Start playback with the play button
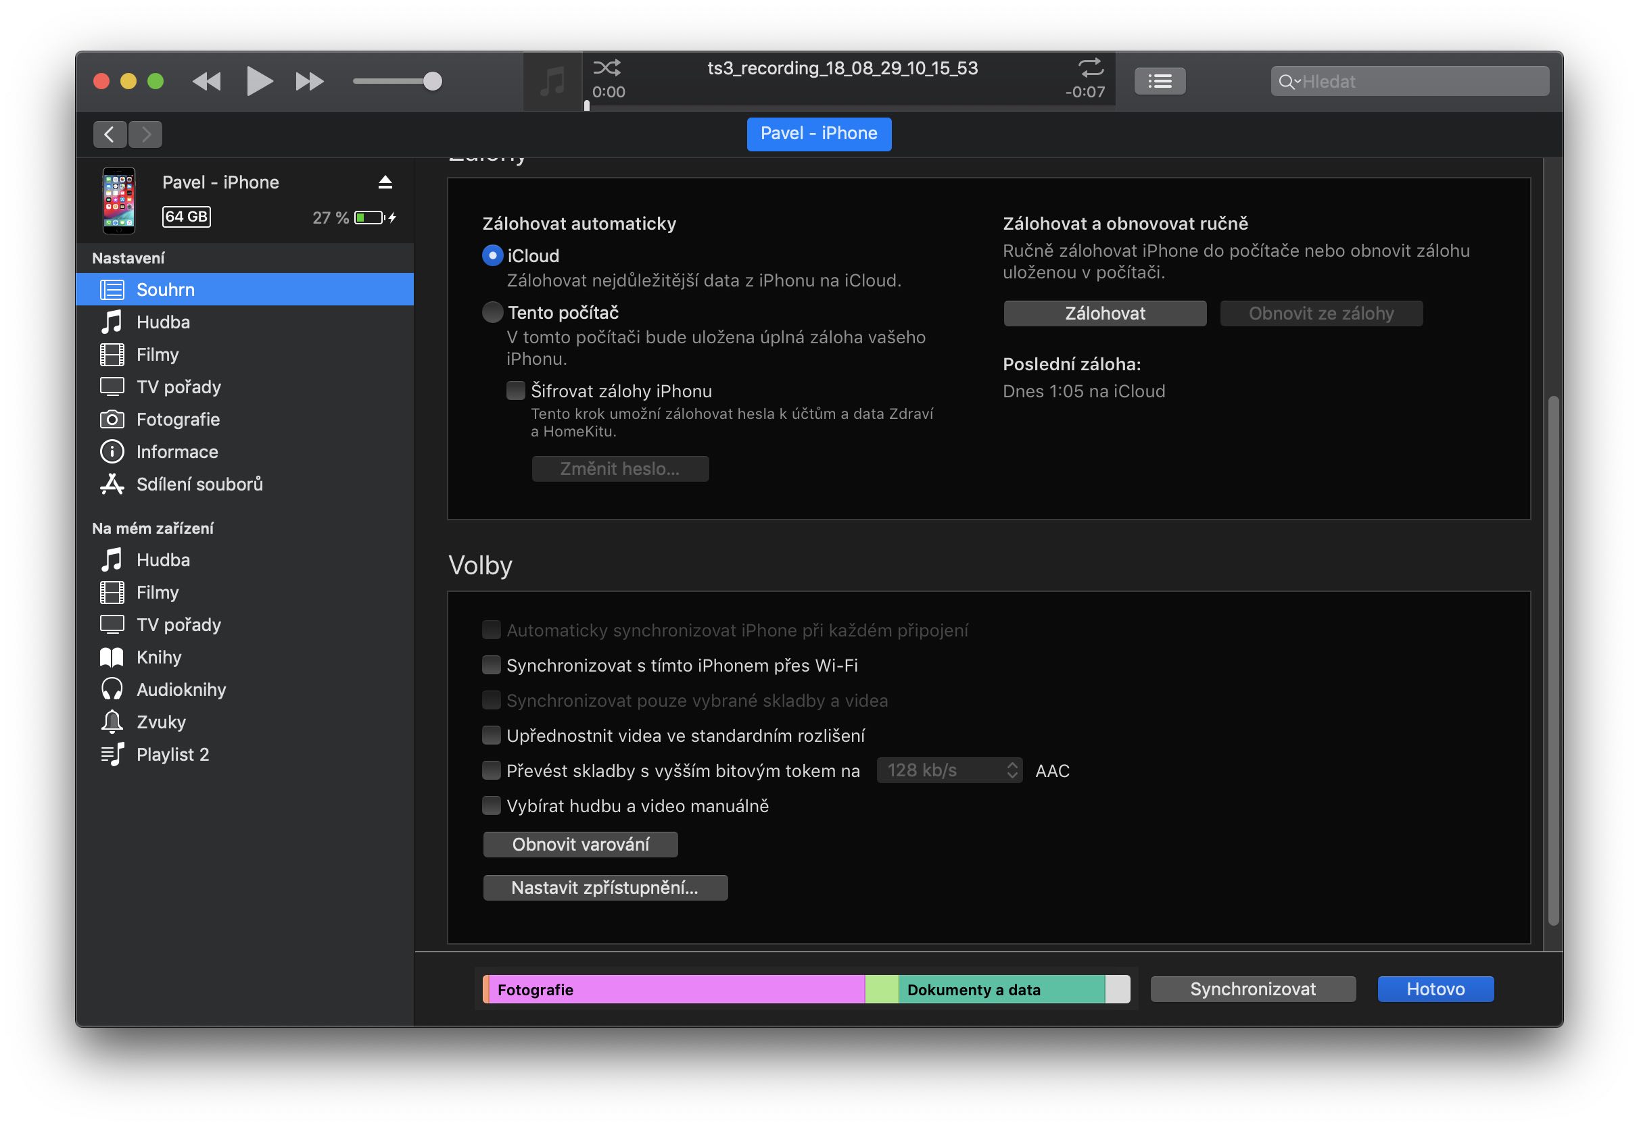Screen dimensions: 1639x1127 coord(259,80)
